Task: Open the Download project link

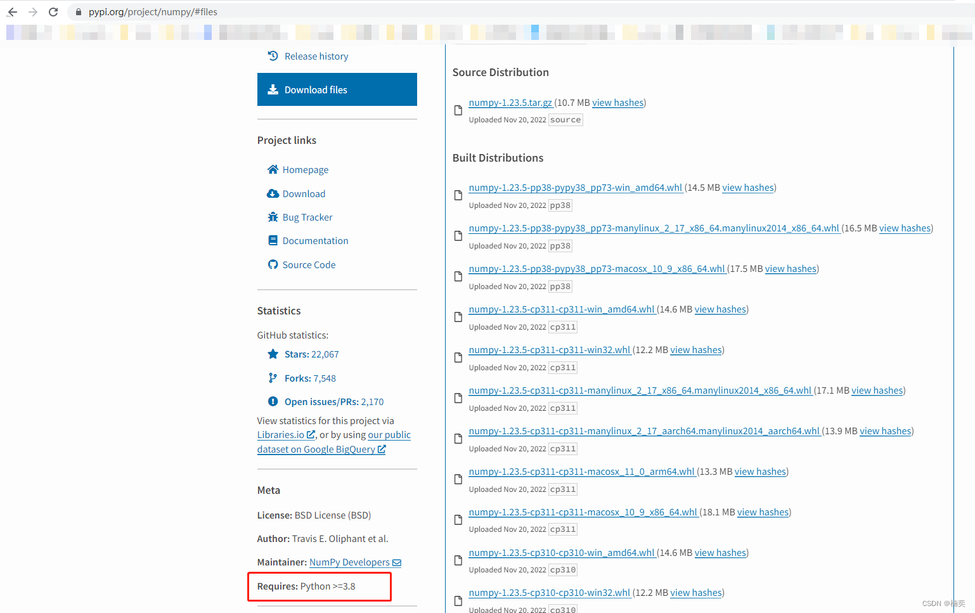Action: [304, 194]
